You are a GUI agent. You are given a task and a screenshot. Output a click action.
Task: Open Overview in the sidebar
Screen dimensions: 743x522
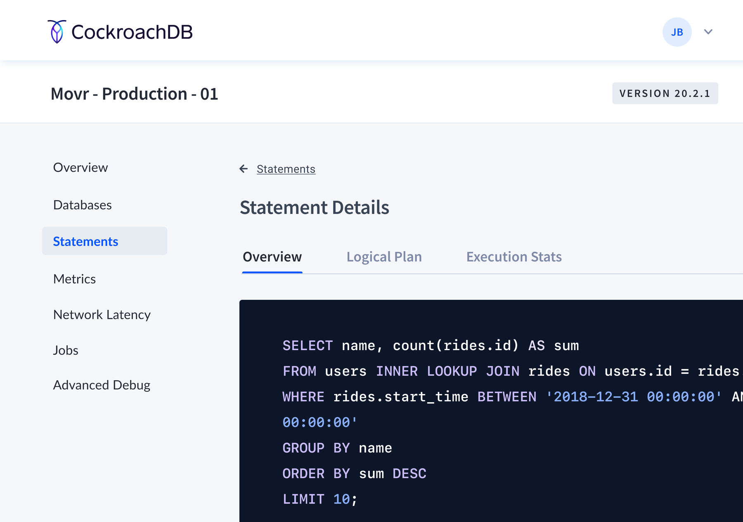click(80, 167)
